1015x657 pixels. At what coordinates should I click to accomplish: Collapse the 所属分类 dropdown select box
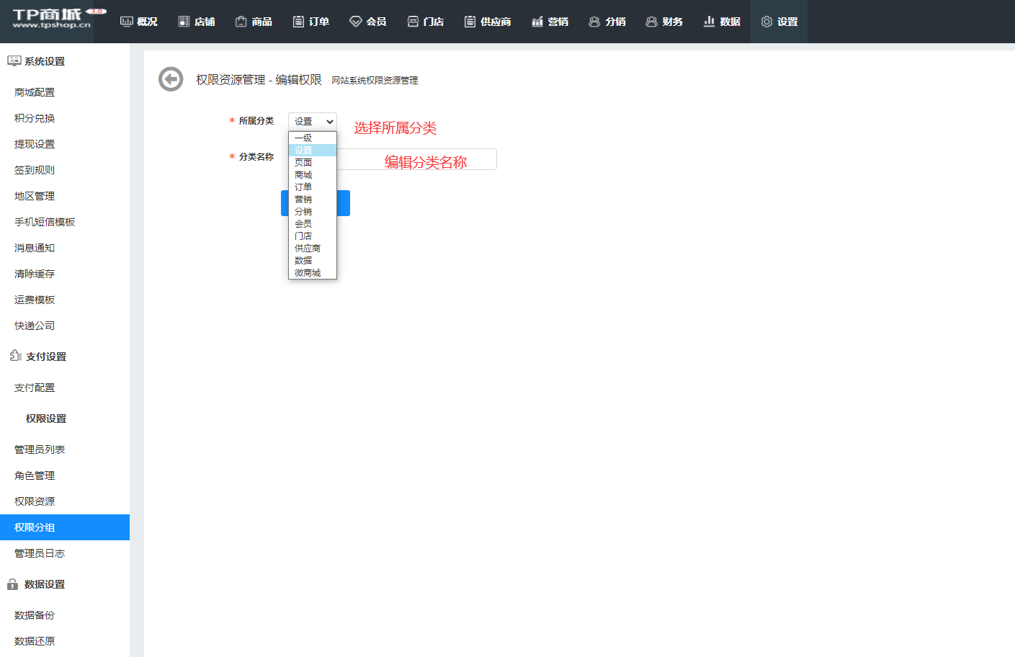[312, 122]
